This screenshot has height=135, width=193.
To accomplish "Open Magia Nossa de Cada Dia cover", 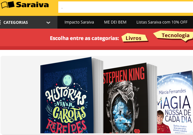I will click(x=175, y=102).
